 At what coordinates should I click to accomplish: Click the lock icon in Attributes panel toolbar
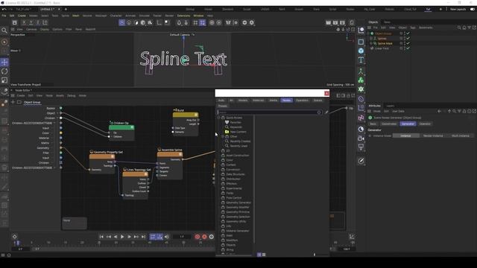pos(464,111)
